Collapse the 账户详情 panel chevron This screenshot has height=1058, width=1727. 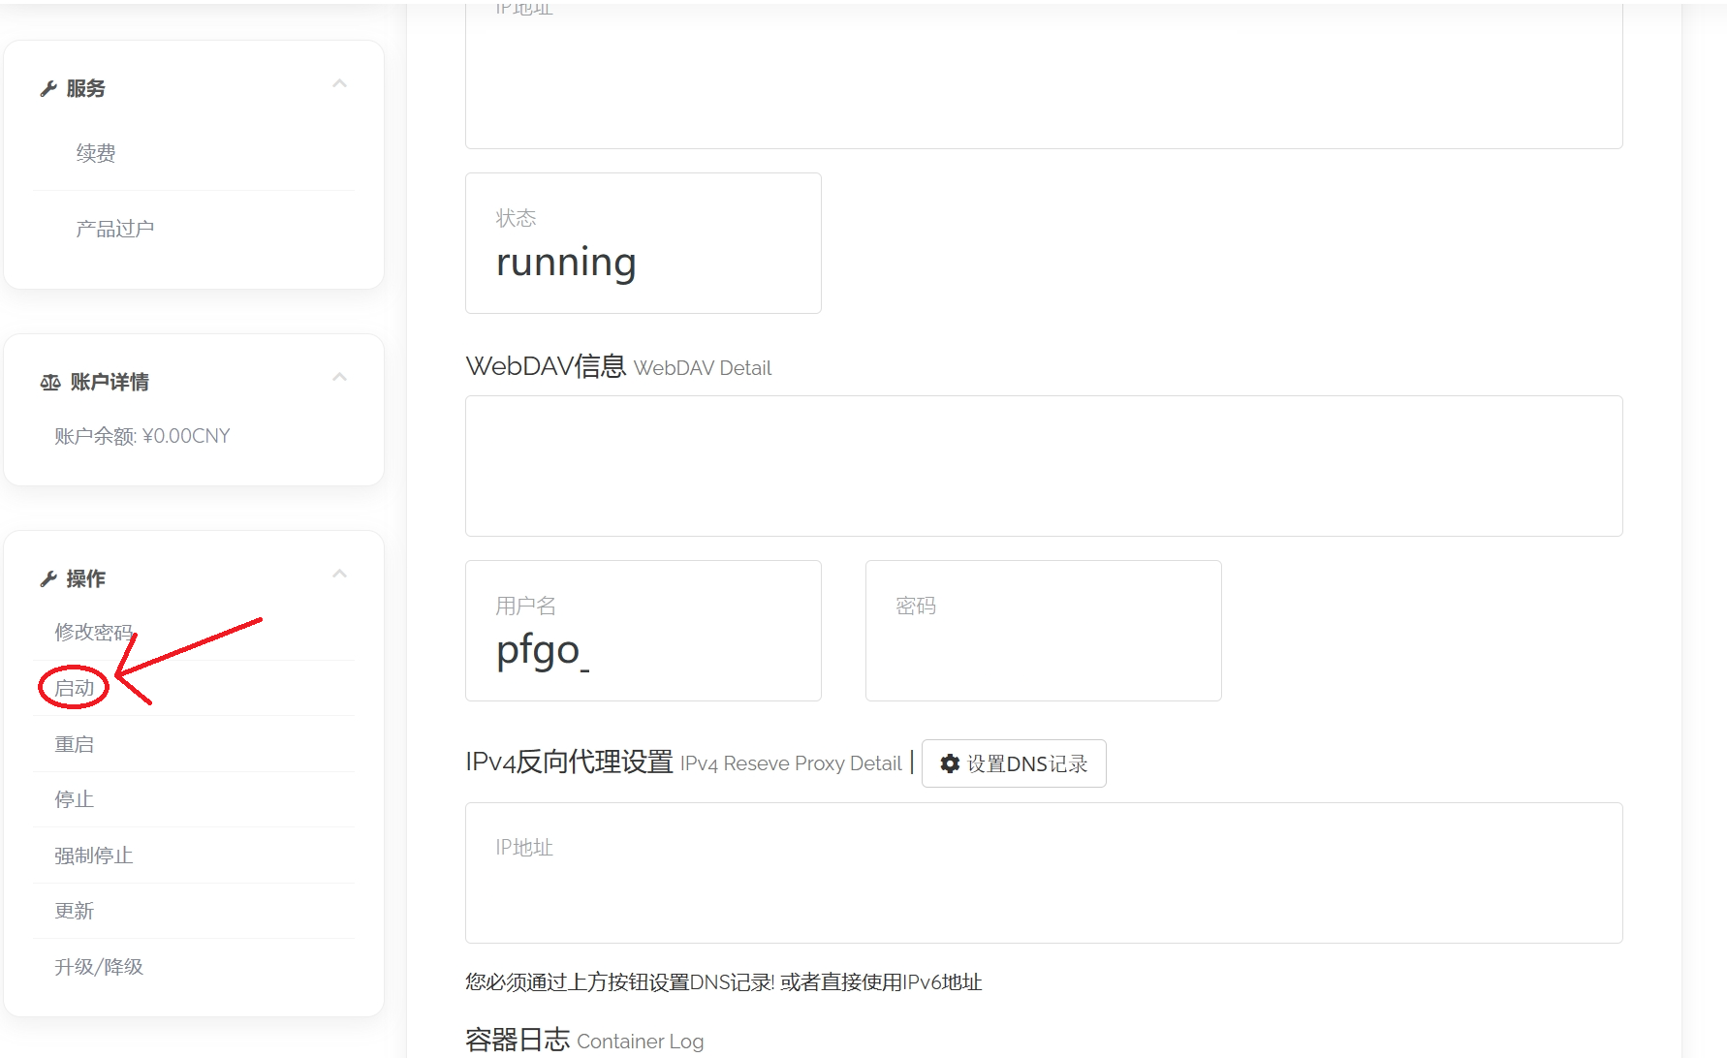click(x=339, y=378)
